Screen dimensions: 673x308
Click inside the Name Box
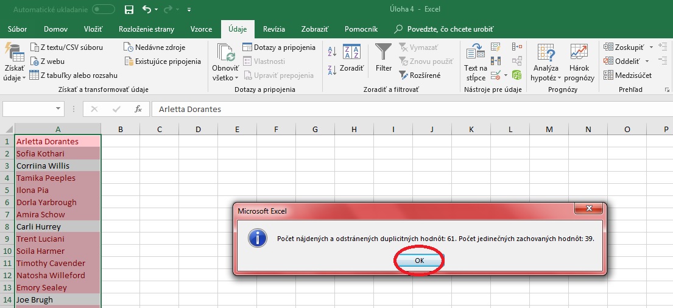point(29,109)
